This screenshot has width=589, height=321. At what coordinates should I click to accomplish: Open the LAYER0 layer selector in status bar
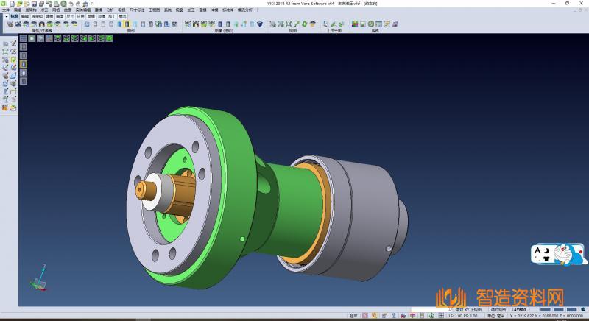click(519, 310)
